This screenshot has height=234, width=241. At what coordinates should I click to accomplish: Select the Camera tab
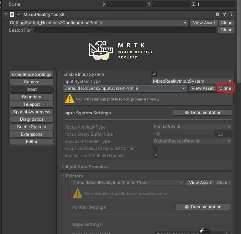[32, 82]
